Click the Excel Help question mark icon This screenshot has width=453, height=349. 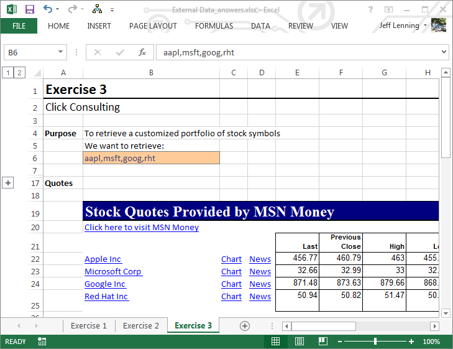click(370, 9)
